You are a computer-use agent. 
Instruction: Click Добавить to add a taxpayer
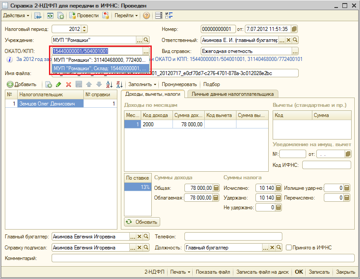coord(22,84)
